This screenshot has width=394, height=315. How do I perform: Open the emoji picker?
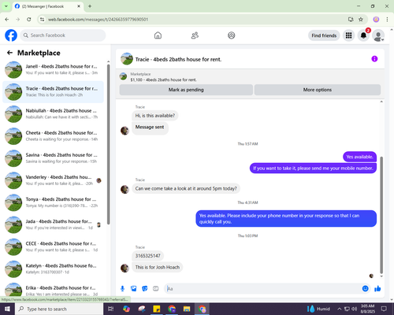(x=365, y=289)
